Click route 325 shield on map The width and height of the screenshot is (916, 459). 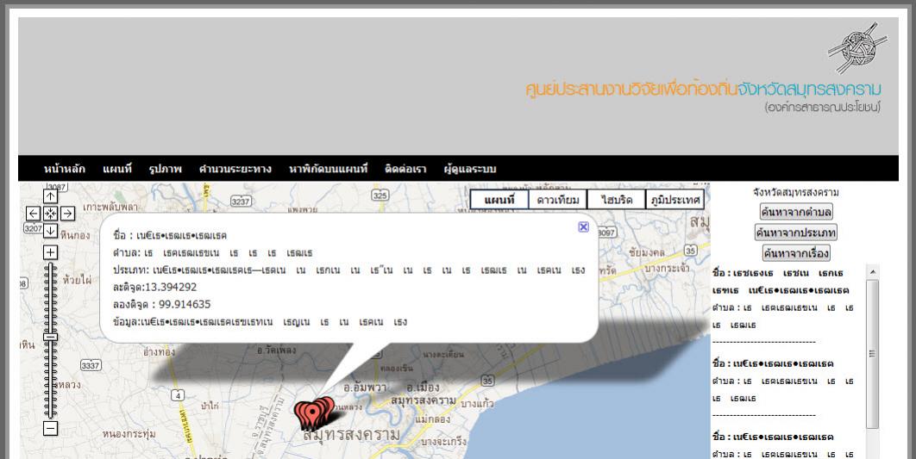(x=380, y=195)
